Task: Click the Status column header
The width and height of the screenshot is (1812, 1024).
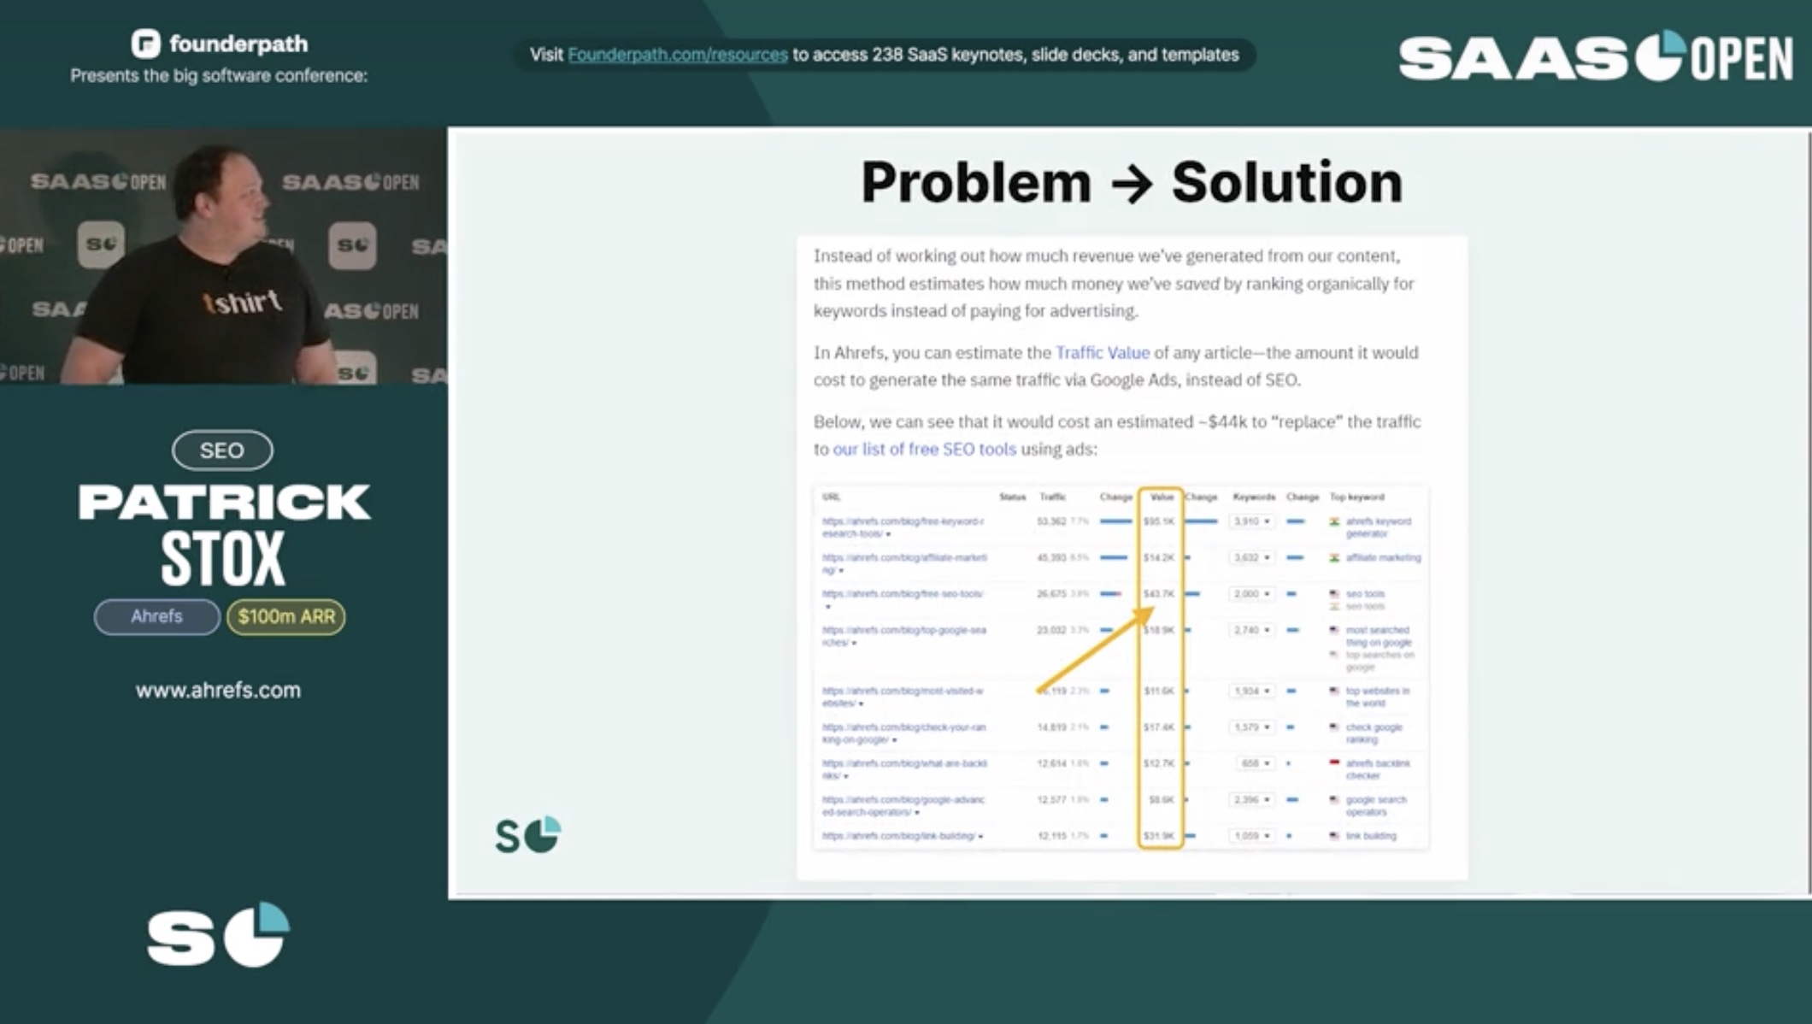Action: tap(1012, 497)
